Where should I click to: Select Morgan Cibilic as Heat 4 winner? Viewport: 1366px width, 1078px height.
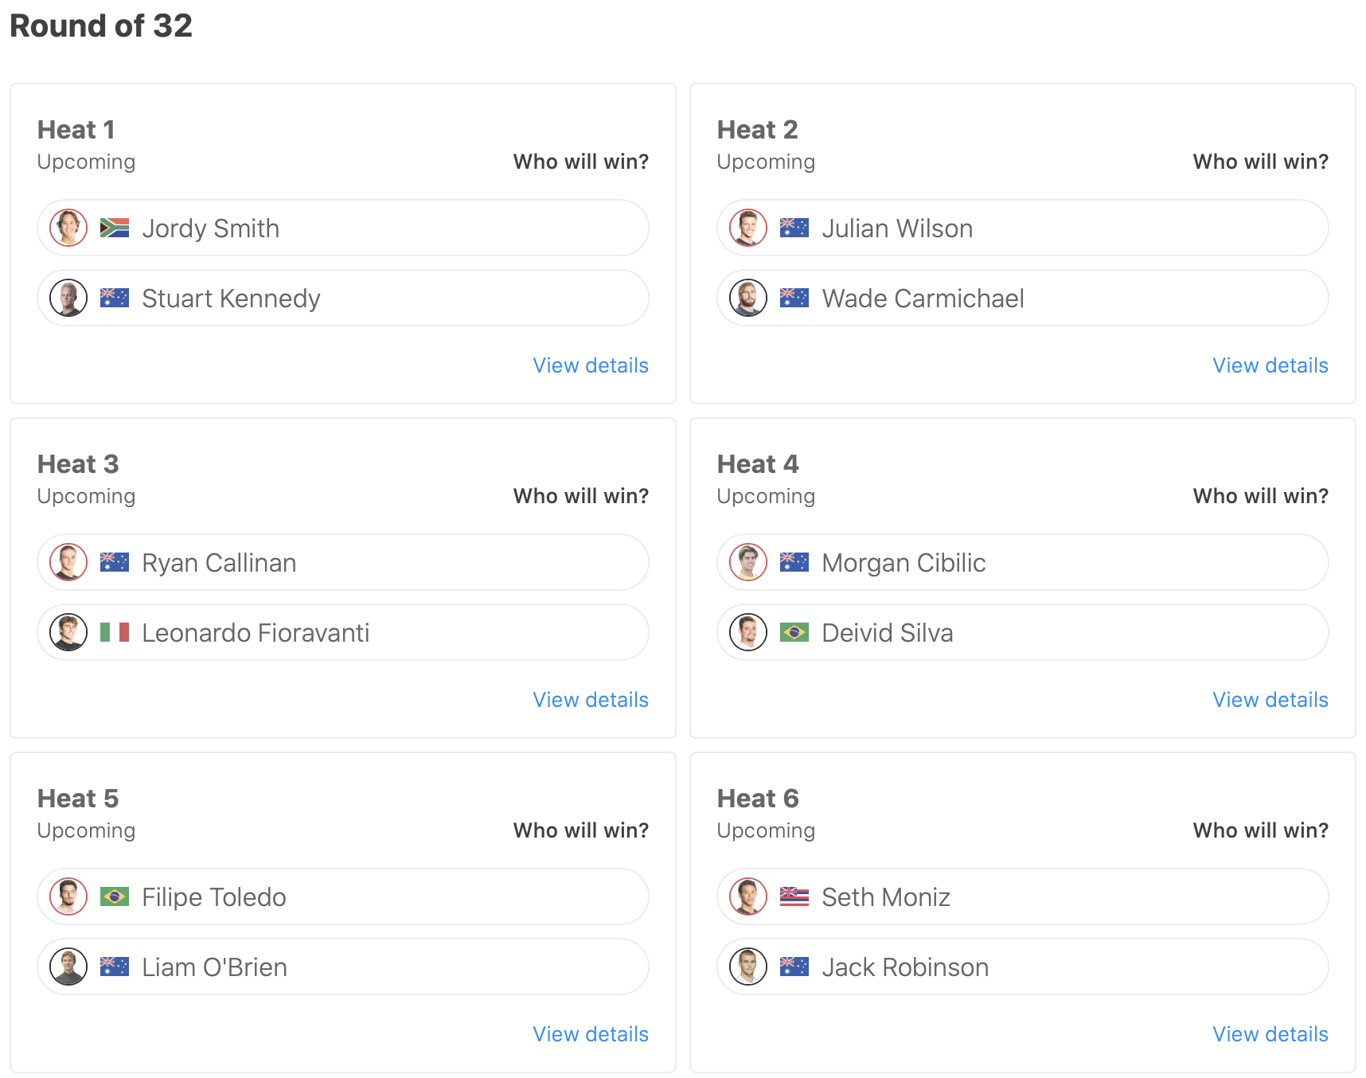point(1022,563)
